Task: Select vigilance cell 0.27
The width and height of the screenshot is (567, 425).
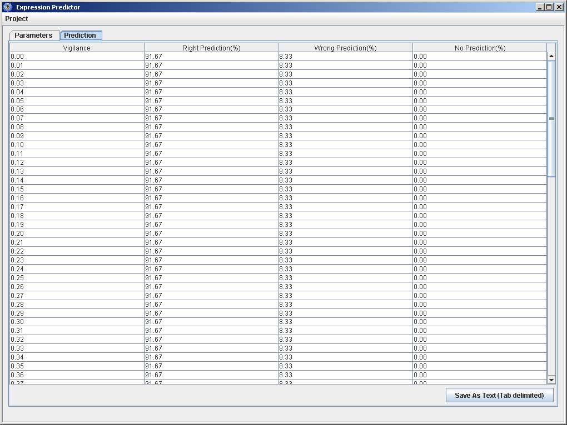Action: pyautogui.click(x=77, y=295)
